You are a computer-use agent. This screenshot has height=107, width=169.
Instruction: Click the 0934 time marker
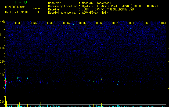point(66,23)
